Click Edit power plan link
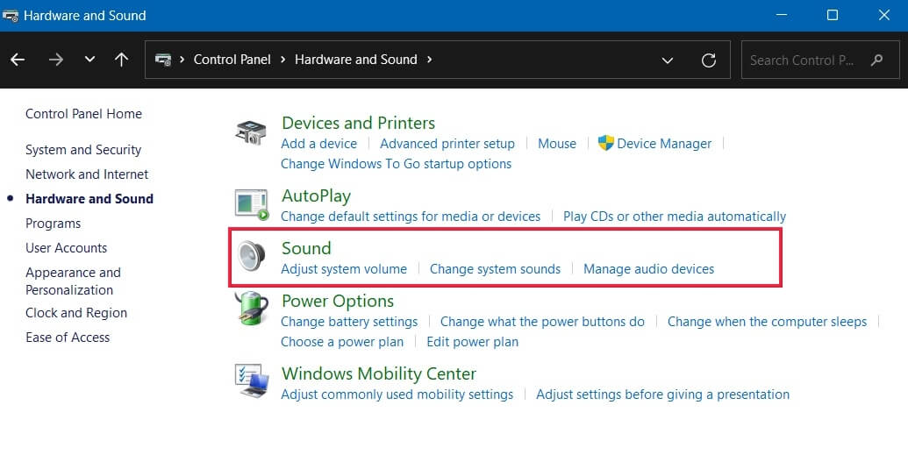The image size is (908, 455). (473, 342)
